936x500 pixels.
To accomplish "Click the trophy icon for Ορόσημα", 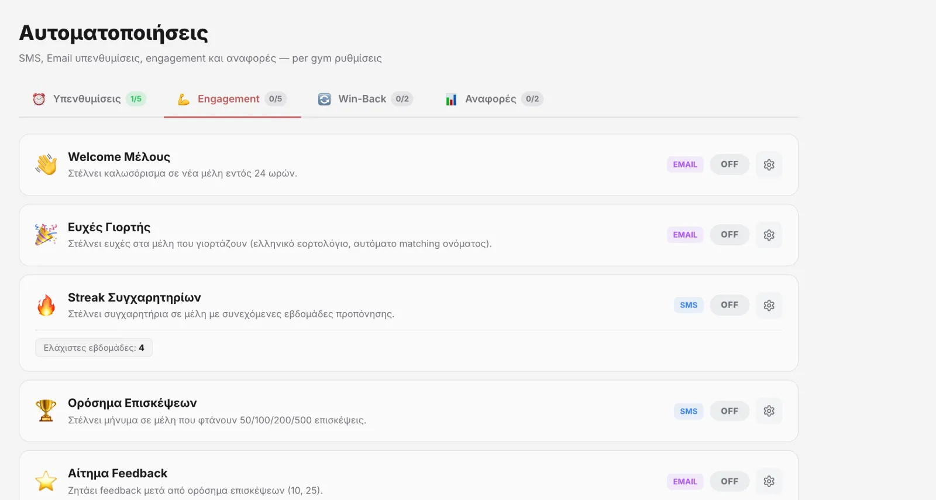I will click(x=46, y=410).
